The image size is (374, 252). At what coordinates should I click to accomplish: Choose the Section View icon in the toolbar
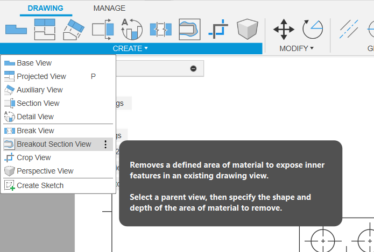(102, 30)
